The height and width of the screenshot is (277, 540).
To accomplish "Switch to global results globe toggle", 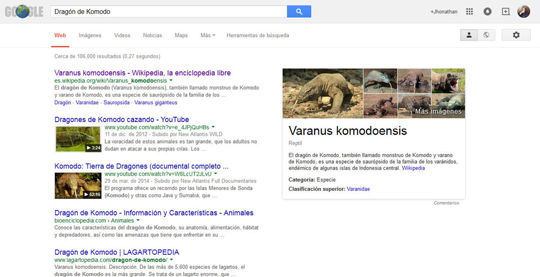I will click(486, 35).
